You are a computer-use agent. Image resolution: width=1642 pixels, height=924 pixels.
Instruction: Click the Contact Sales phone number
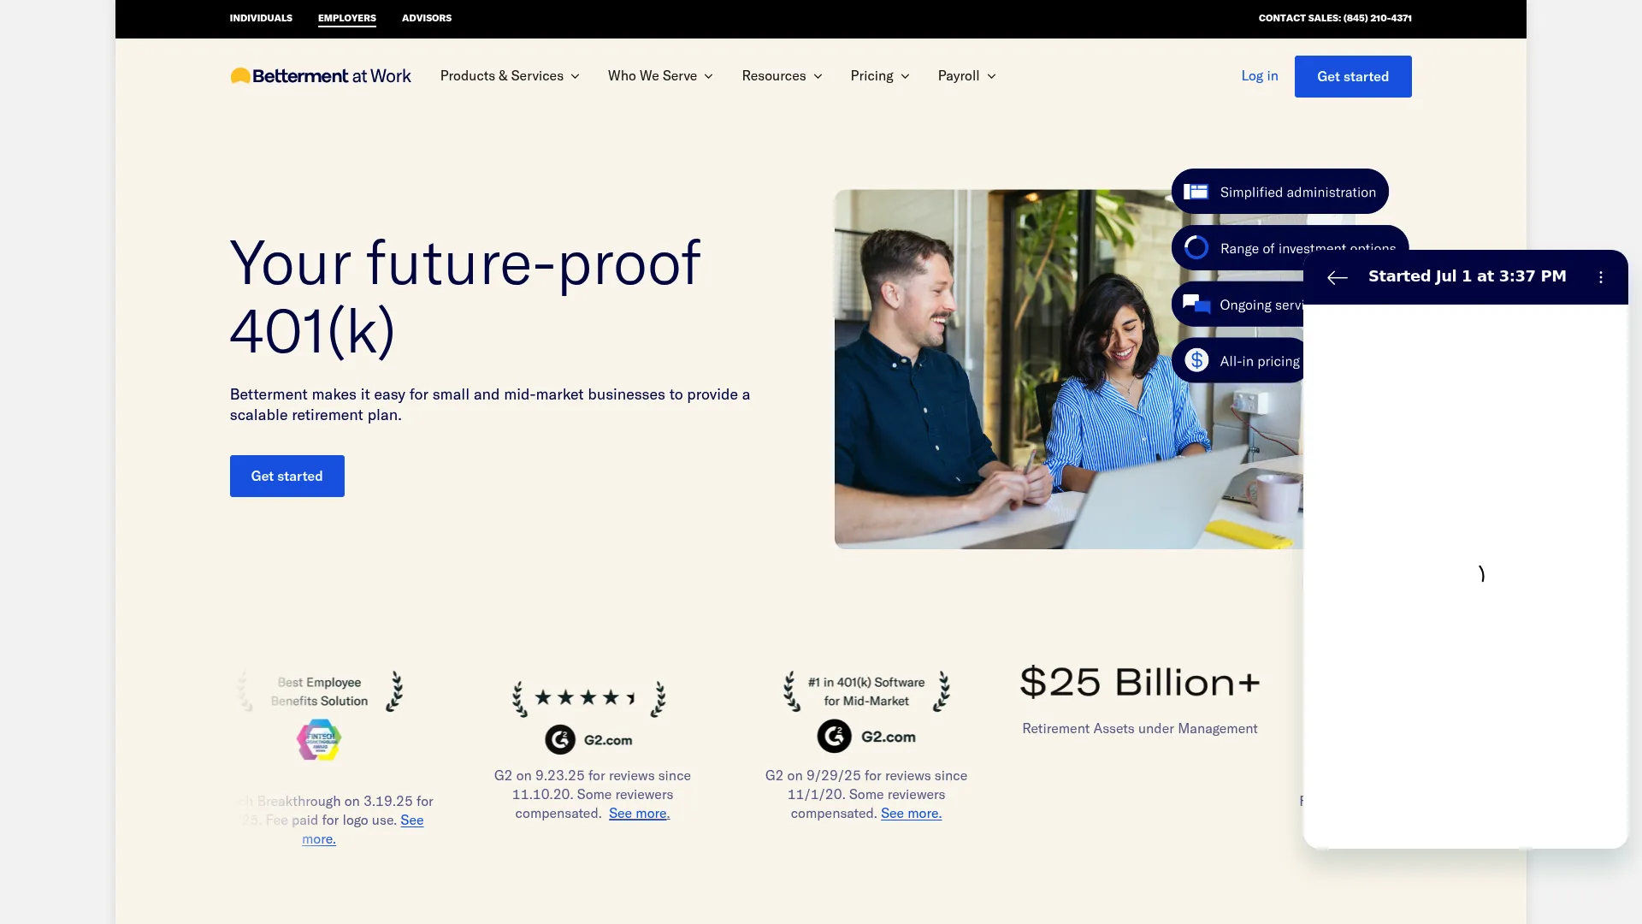point(1335,18)
